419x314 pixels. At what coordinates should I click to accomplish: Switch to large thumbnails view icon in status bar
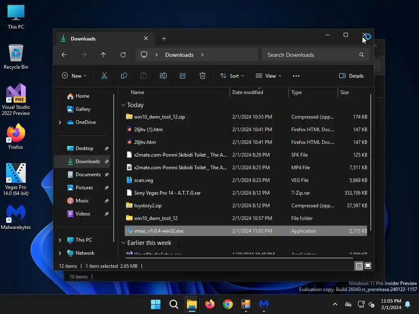coord(368,266)
